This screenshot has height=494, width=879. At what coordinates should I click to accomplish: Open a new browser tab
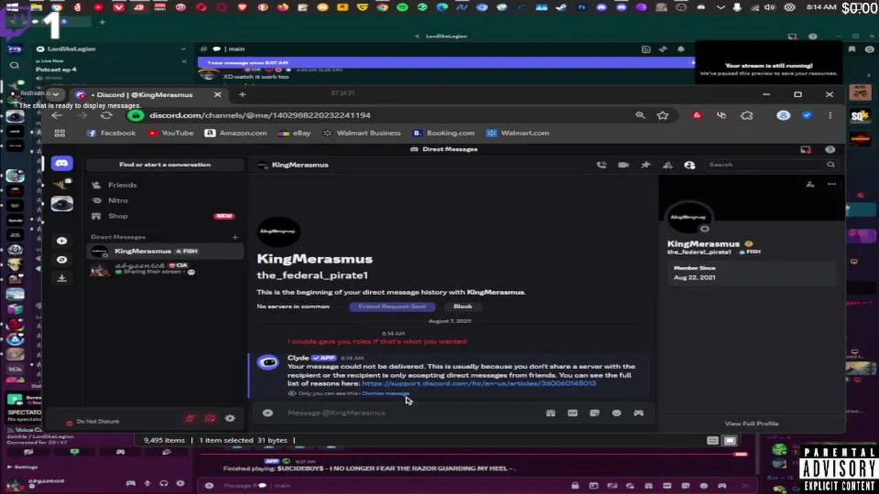pos(242,95)
